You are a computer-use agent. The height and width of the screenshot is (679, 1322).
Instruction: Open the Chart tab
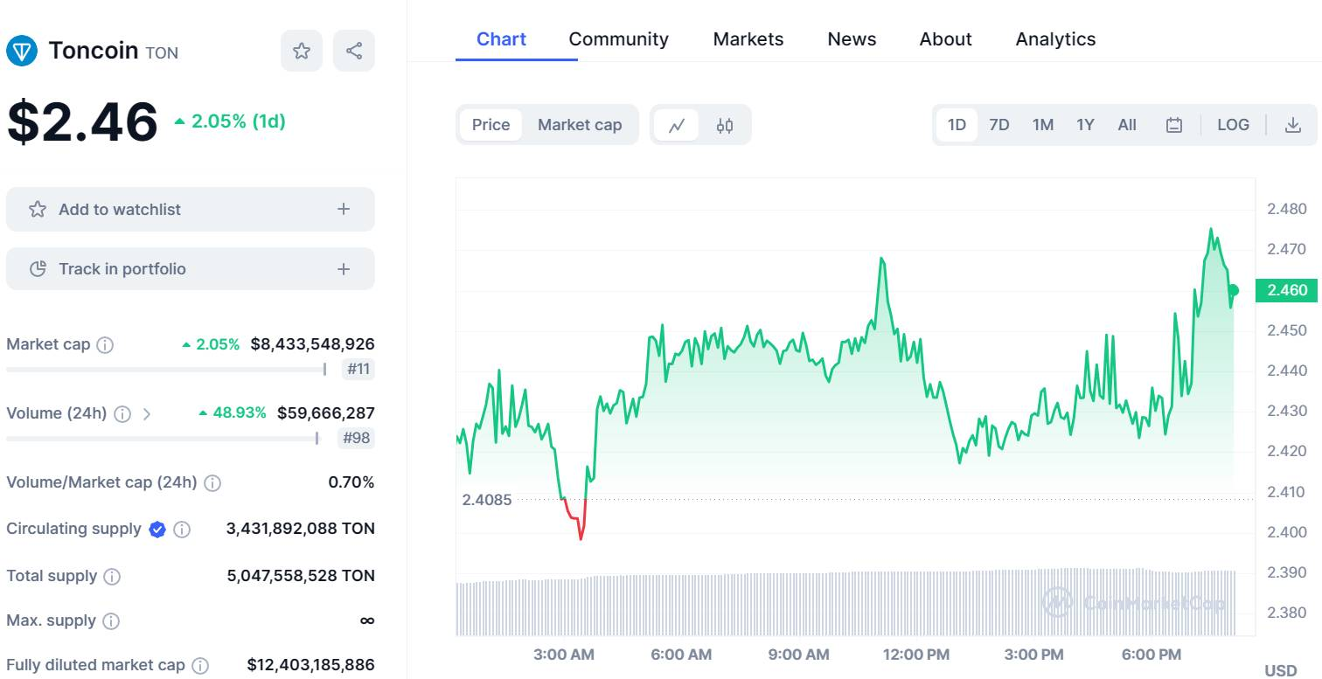pos(501,39)
